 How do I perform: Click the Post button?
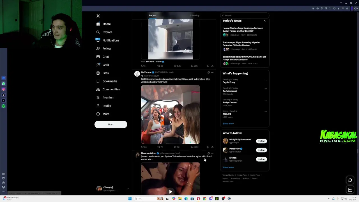click(x=111, y=124)
